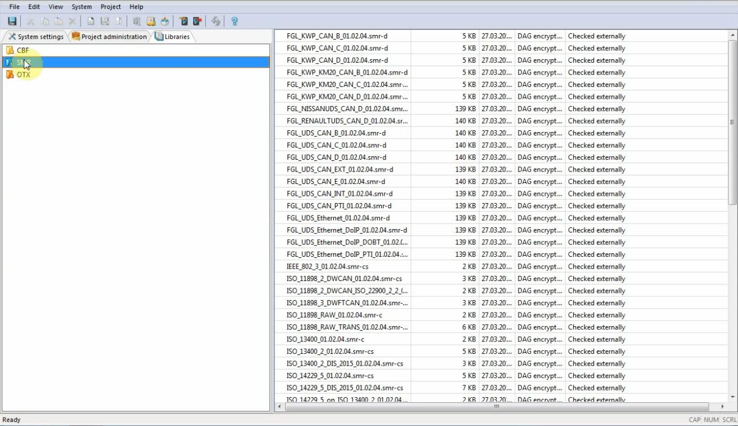This screenshot has height=426, width=738.
Task: Click the download-to-disk toolbar icon
Action: (x=164, y=21)
